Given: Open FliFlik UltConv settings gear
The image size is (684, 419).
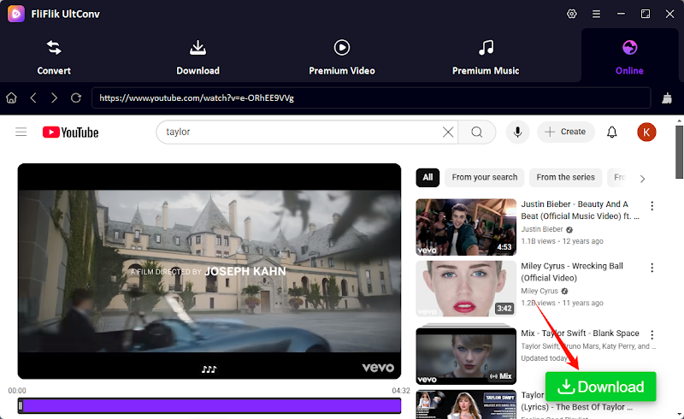Looking at the screenshot, I should tap(571, 14).
